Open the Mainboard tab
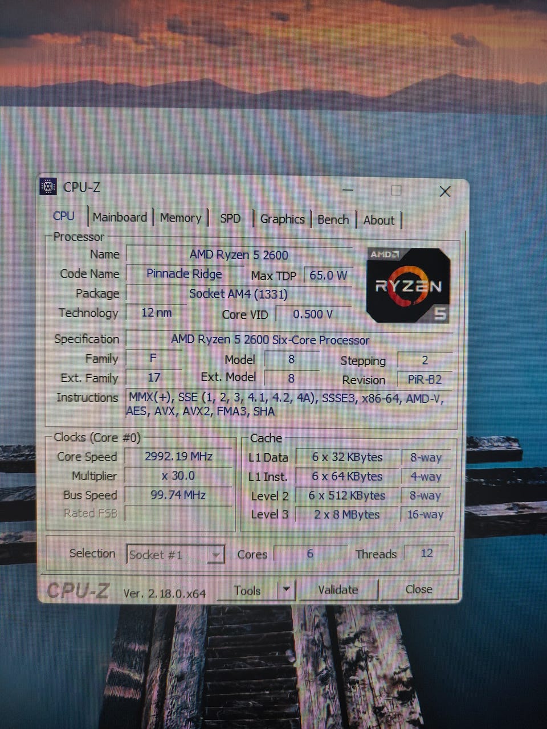 coord(120,217)
